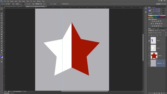Screen dimensions: 167x94
Task: Select the Eyedropper tool
Action: pyautogui.click(x=2, y=20)
